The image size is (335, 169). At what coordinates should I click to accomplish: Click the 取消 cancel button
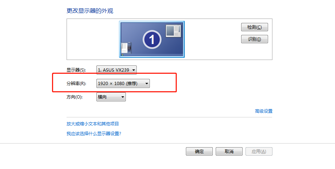click(x=229, y=152)
